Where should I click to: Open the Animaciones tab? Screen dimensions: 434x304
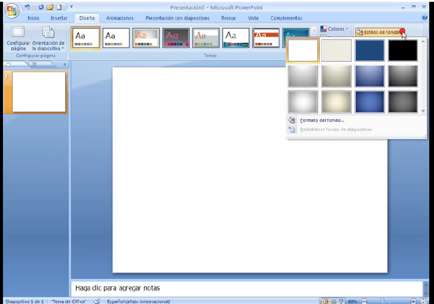[120, 18]
